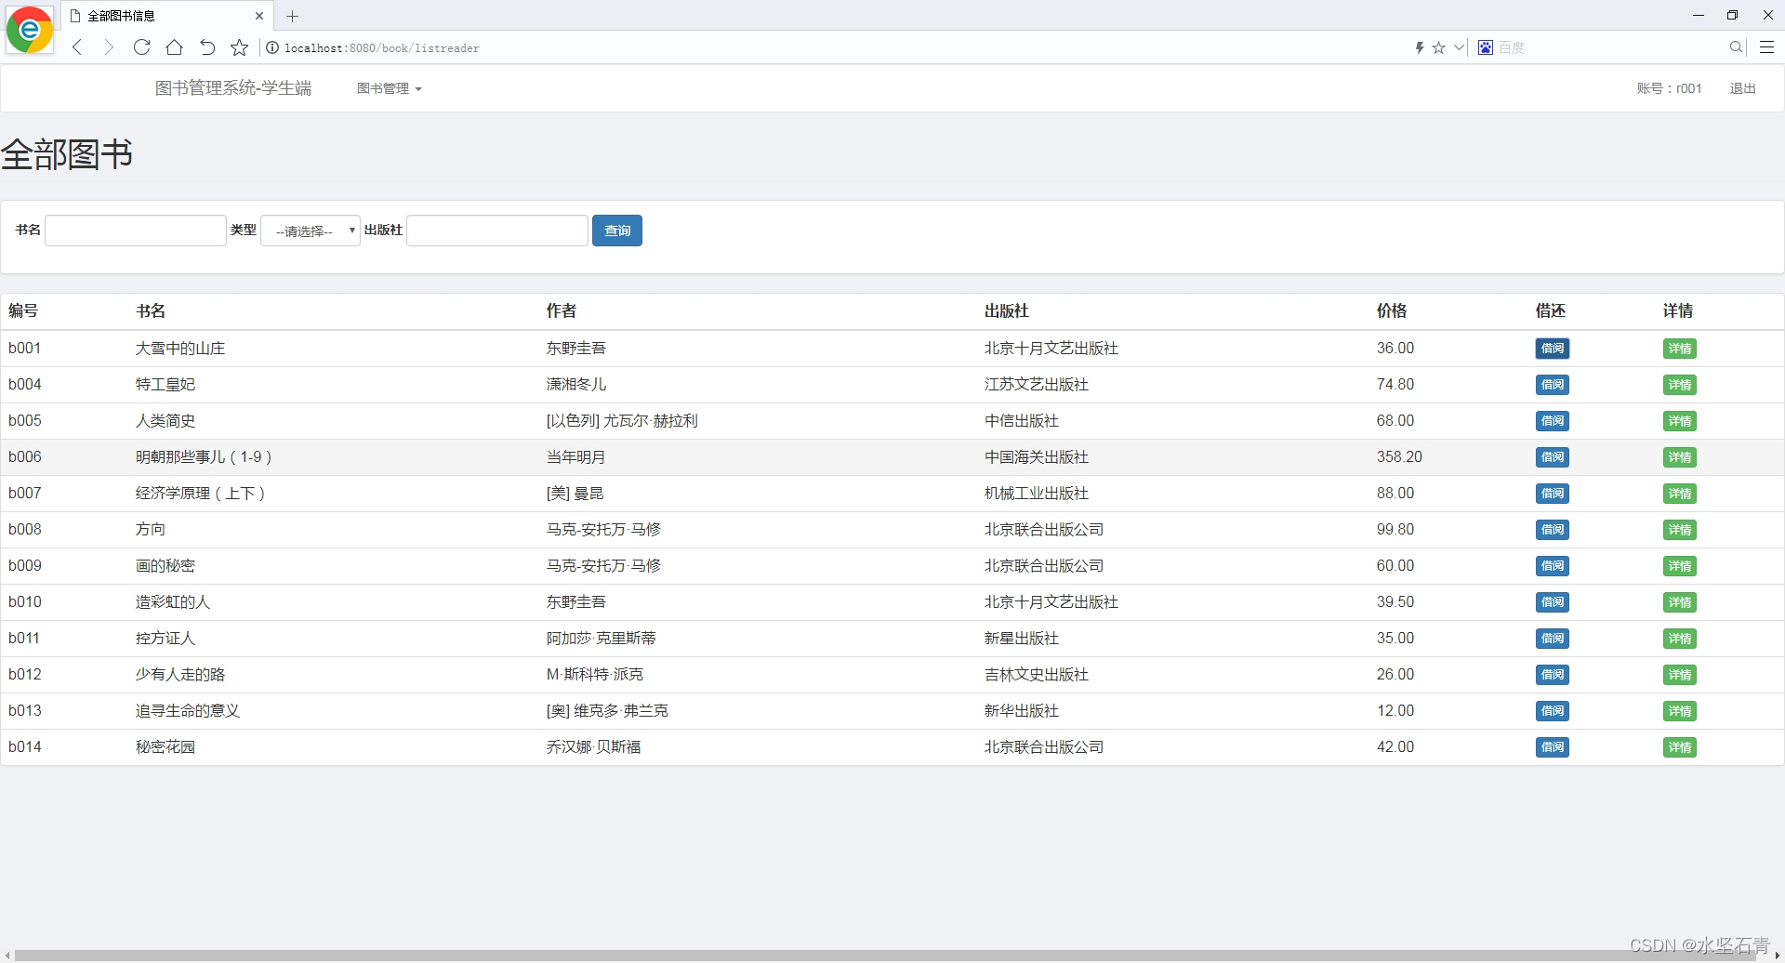The image size is (1785, 963).
Task: View 详情 for 造彩虹的人
Action: 1679,602
